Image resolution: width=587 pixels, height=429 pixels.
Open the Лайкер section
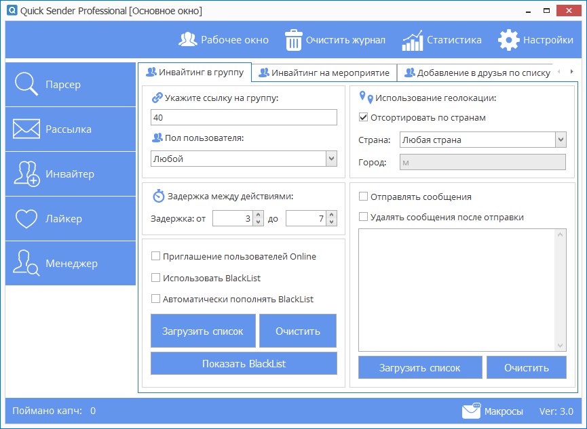click(x=71, y=218)
